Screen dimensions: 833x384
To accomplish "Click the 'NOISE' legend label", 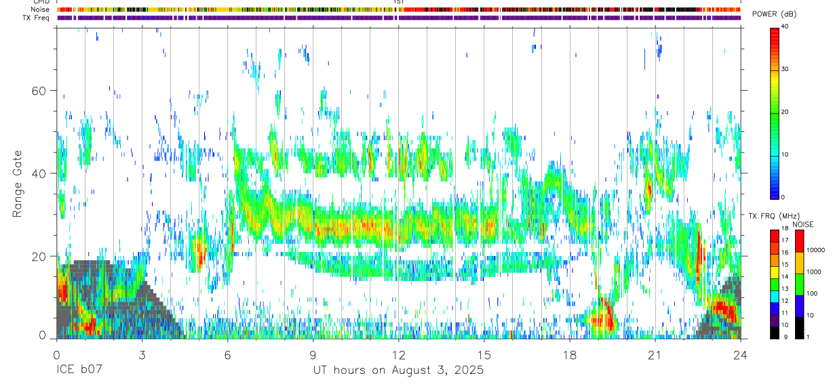I will point(802,224).
